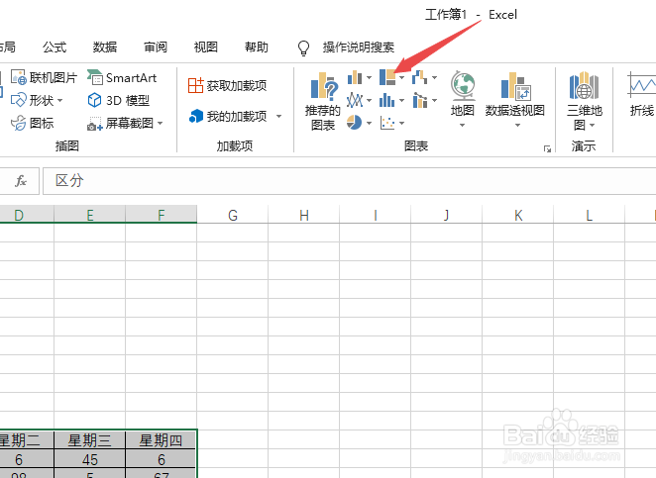The height and width of the screenshot is (478, 656).
Task: Insert a 3D model (3D 模型)
Action: (118, 100)
